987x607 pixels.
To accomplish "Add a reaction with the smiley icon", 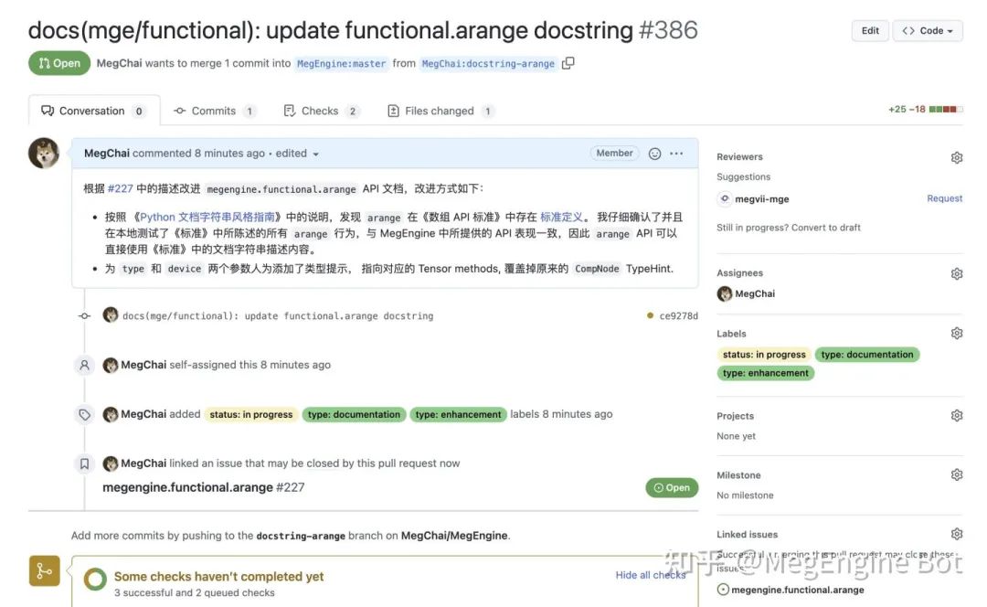I will pos(654,154).
